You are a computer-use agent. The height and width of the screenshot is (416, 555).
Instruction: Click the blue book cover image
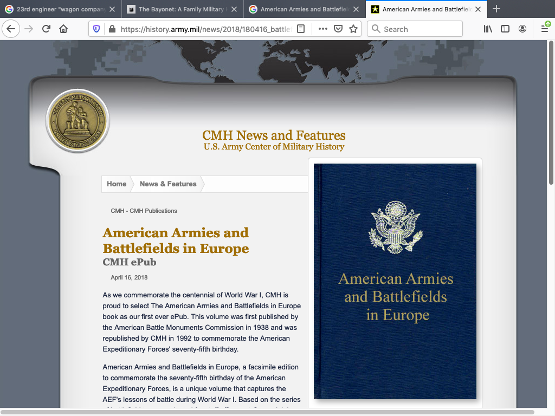395,282
